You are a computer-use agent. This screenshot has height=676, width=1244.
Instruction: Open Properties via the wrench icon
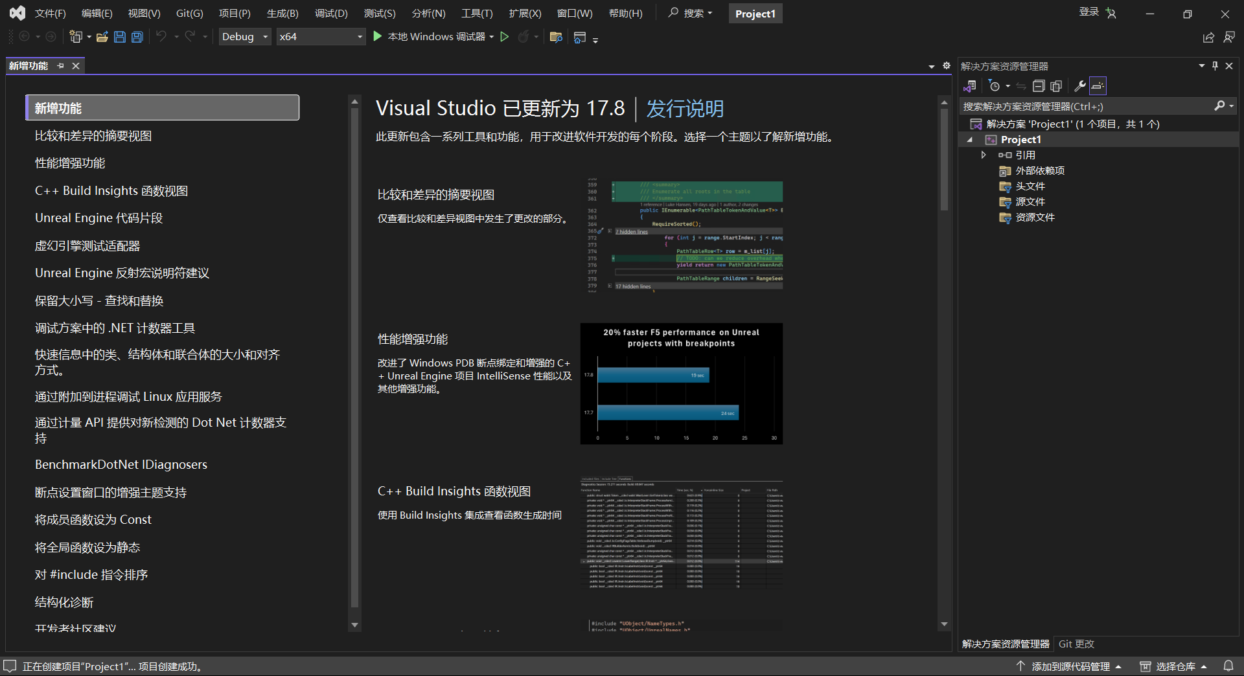click(x=1080, y=86)
